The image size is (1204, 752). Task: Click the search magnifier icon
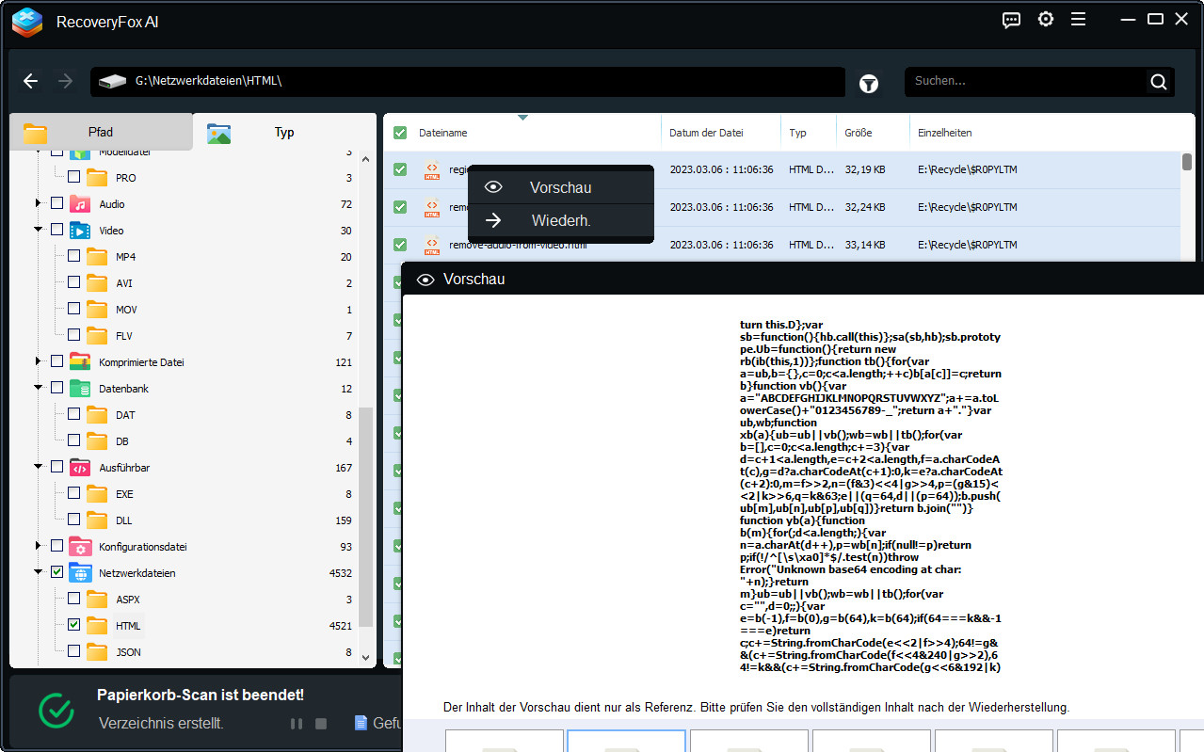pos(1159,82)
